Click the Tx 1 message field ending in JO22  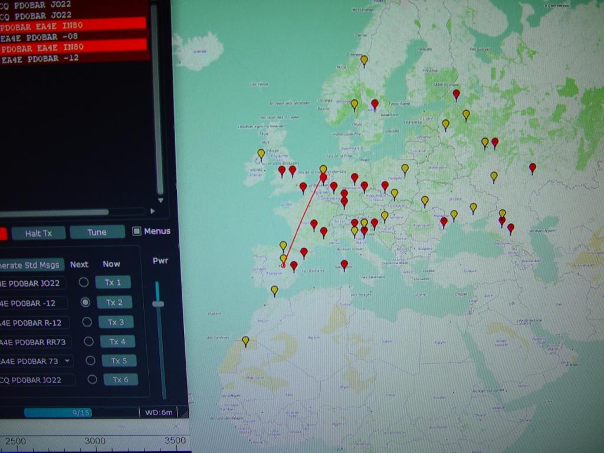click(x=32, y=283)
